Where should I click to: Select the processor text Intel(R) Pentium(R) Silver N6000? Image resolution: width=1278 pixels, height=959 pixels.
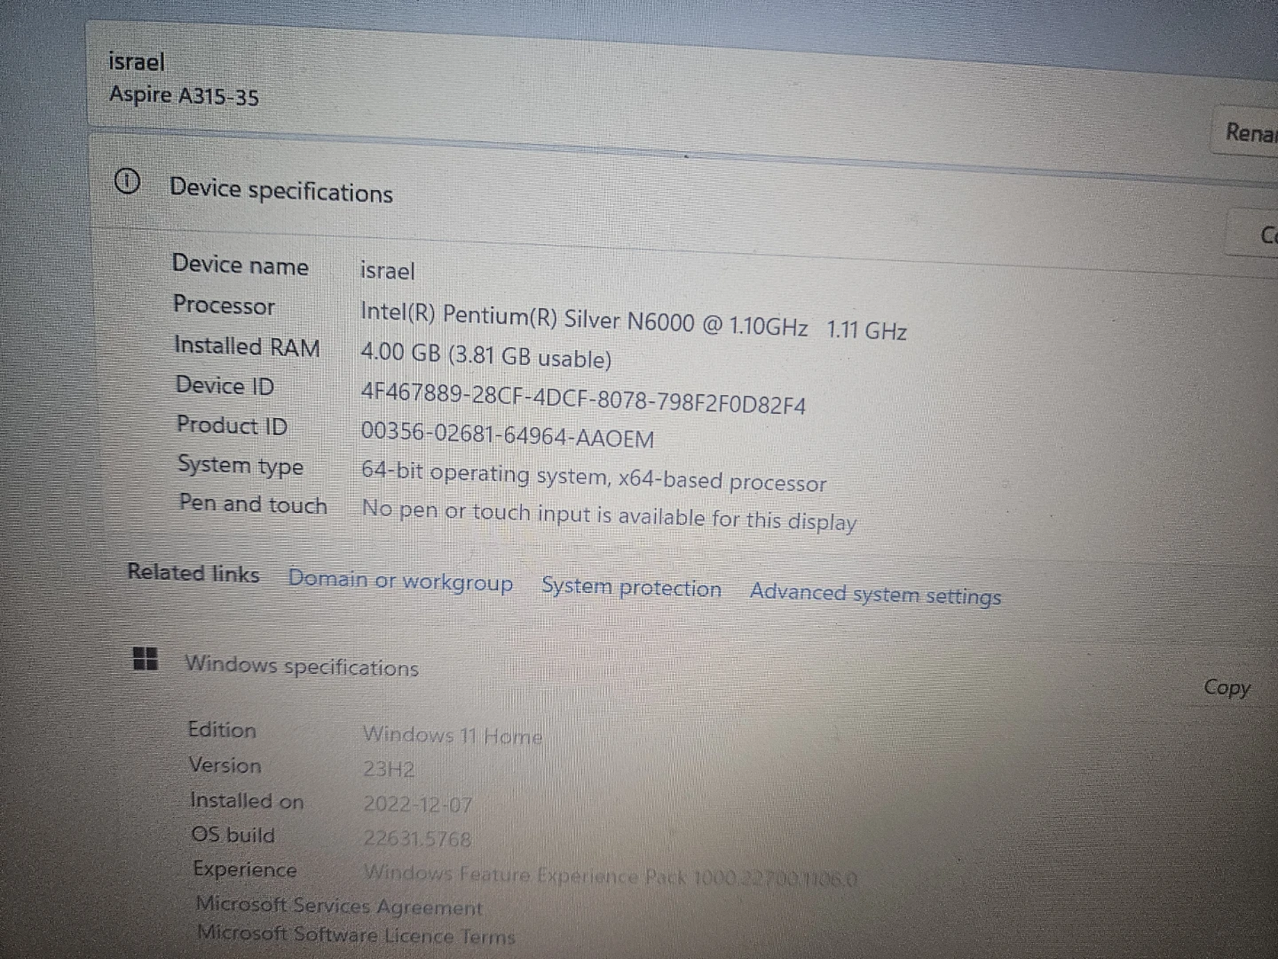click(x=527, y=317)
